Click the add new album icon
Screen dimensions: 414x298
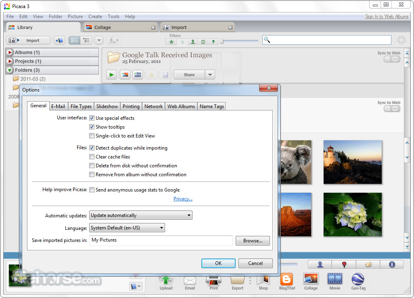pyautogui.click(x=59, y=40)
